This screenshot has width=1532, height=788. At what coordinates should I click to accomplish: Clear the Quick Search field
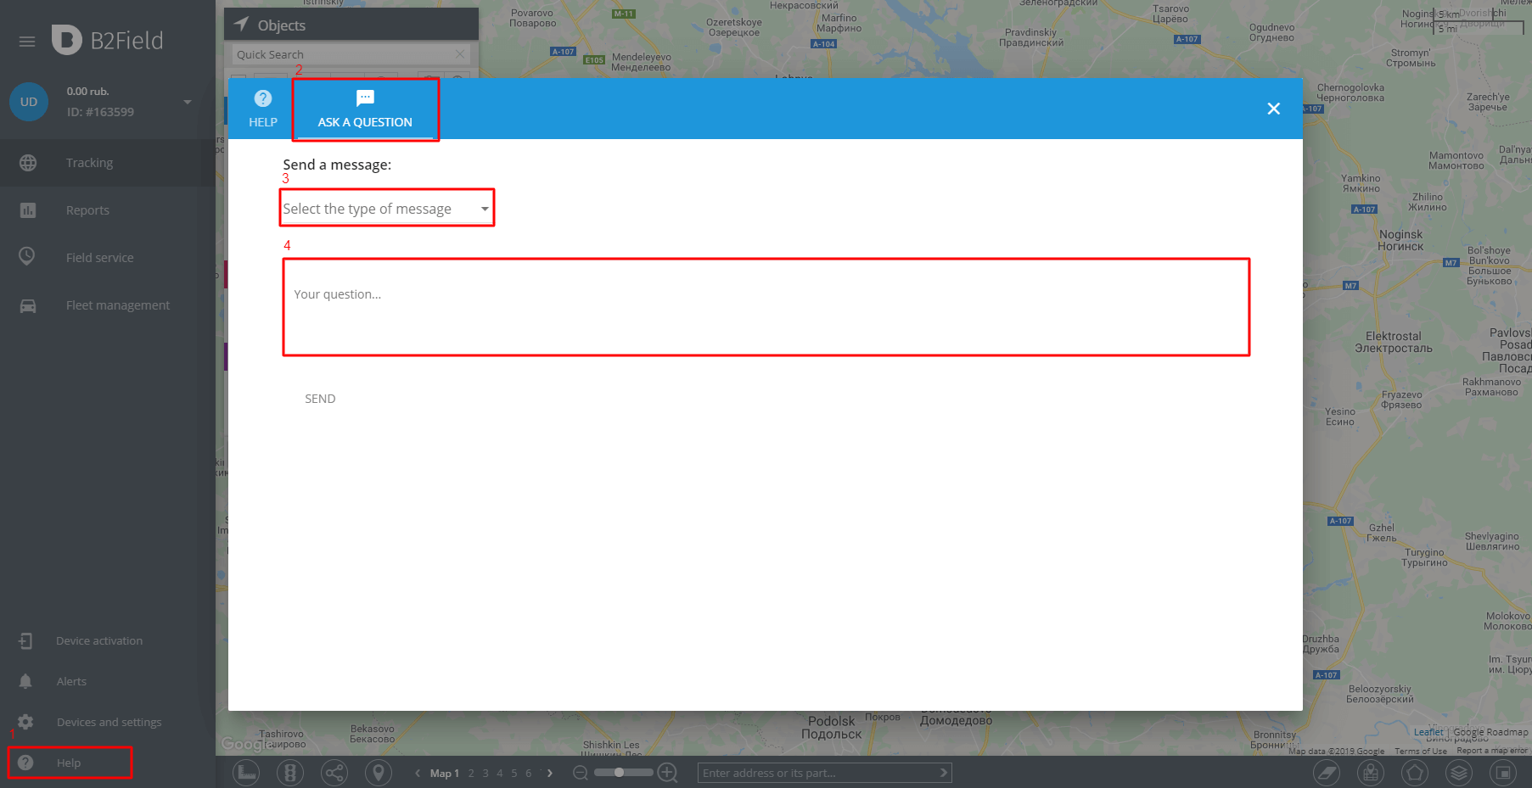pyautogui.click(x=460, y=54)
